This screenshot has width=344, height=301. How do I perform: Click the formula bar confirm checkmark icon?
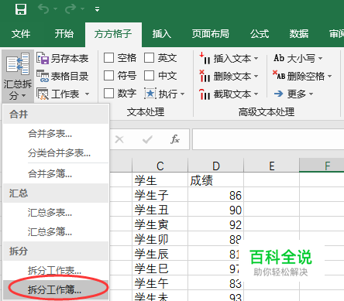pyautogui.click(x=147, y=139)
